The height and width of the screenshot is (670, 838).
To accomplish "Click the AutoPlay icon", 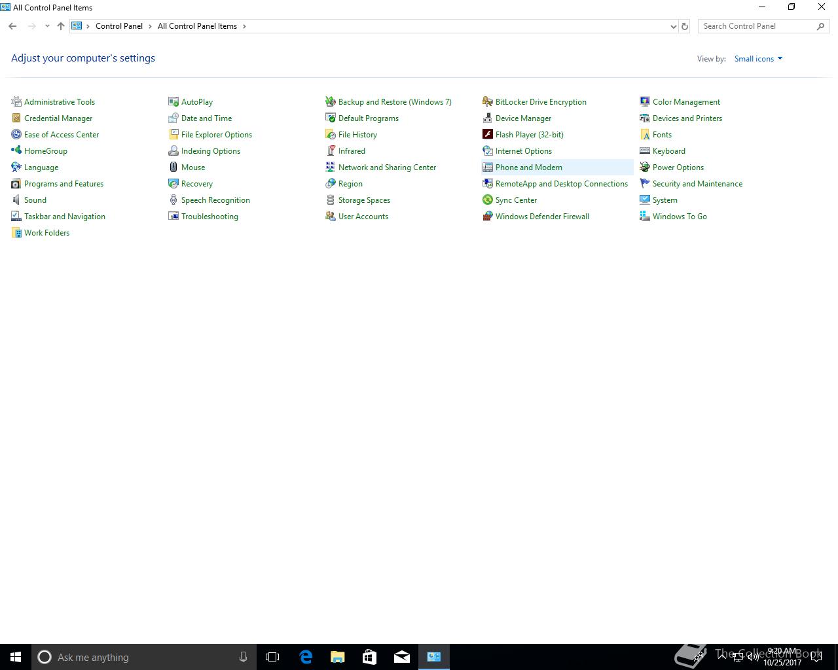I will [x=173, y=101].
